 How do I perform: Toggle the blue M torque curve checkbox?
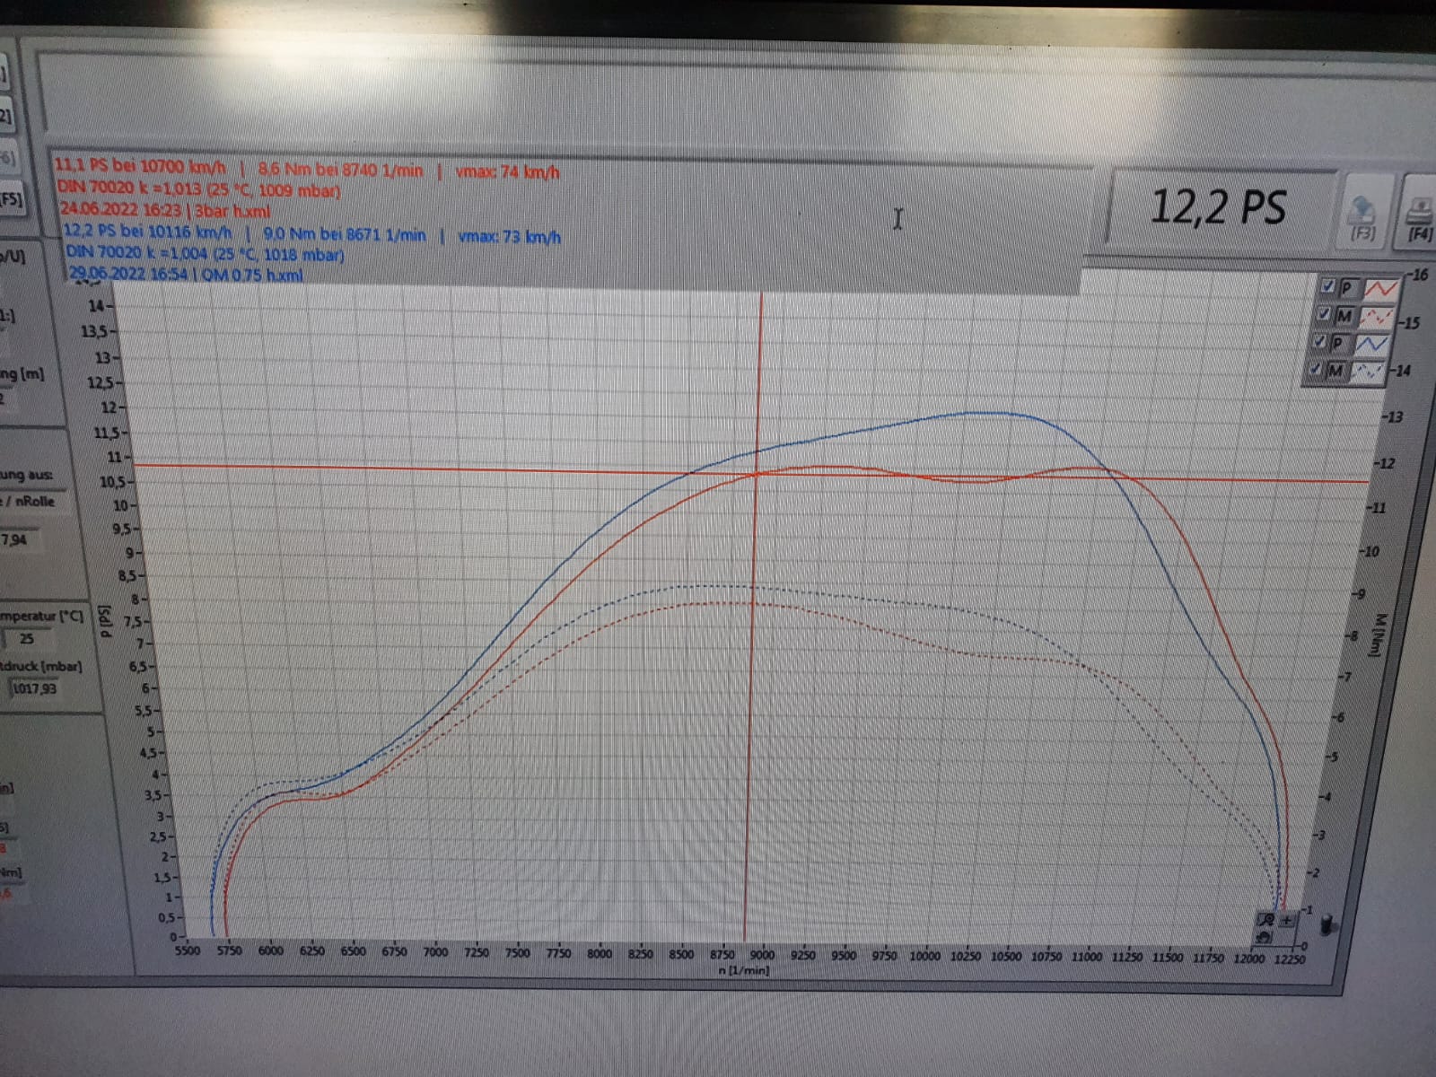[1317, 369]
